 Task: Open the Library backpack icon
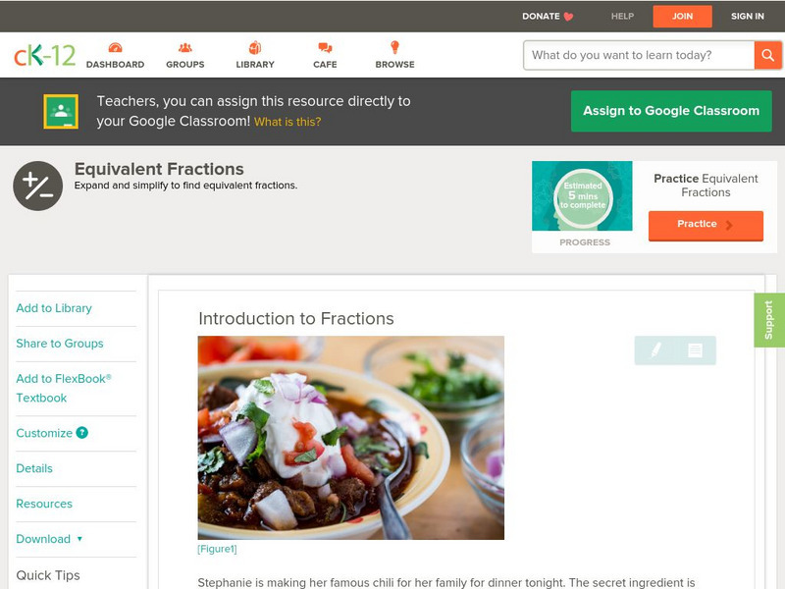[x=255, y=47]
